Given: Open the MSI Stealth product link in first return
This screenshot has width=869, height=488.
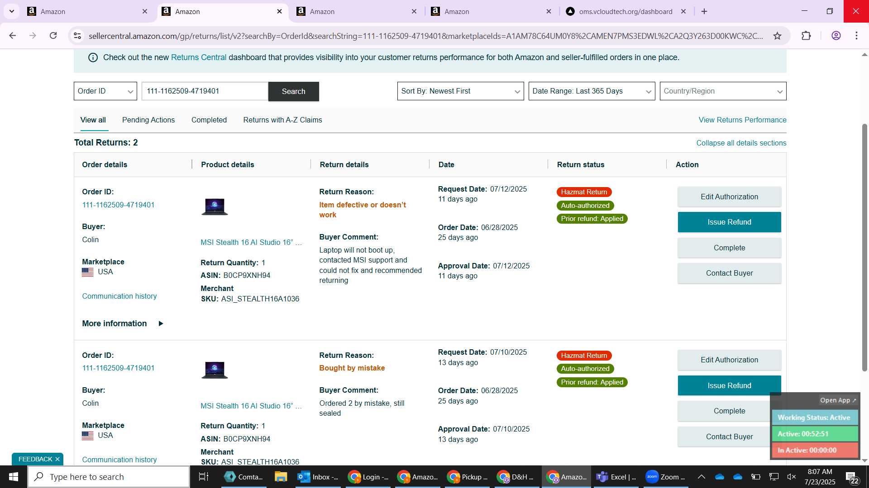Looking at the screenshot, I should pyautogui.click(x=251, y=242).
